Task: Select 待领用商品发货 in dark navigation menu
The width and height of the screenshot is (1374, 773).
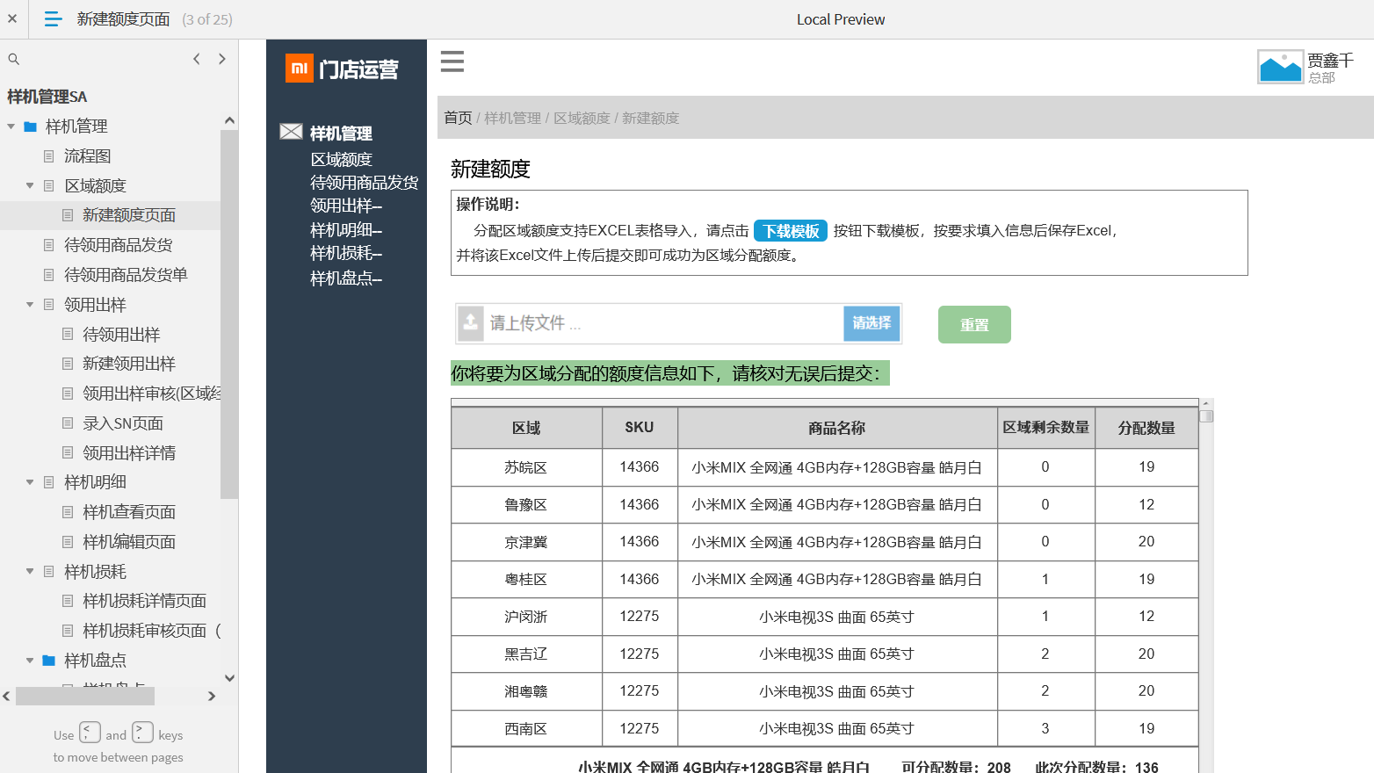Action: point(364,183)
